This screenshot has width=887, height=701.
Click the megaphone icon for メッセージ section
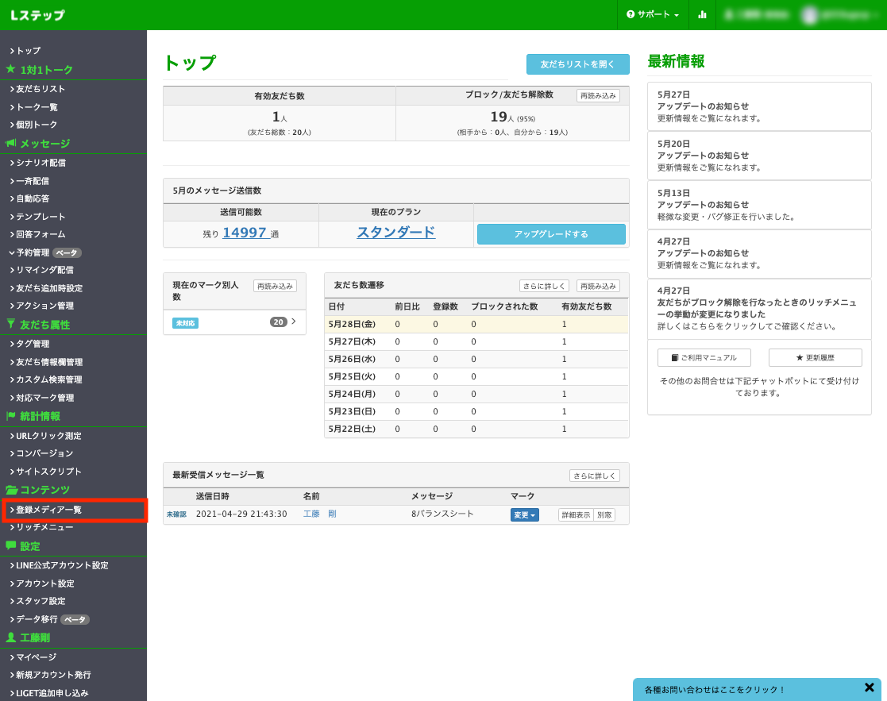10,144
